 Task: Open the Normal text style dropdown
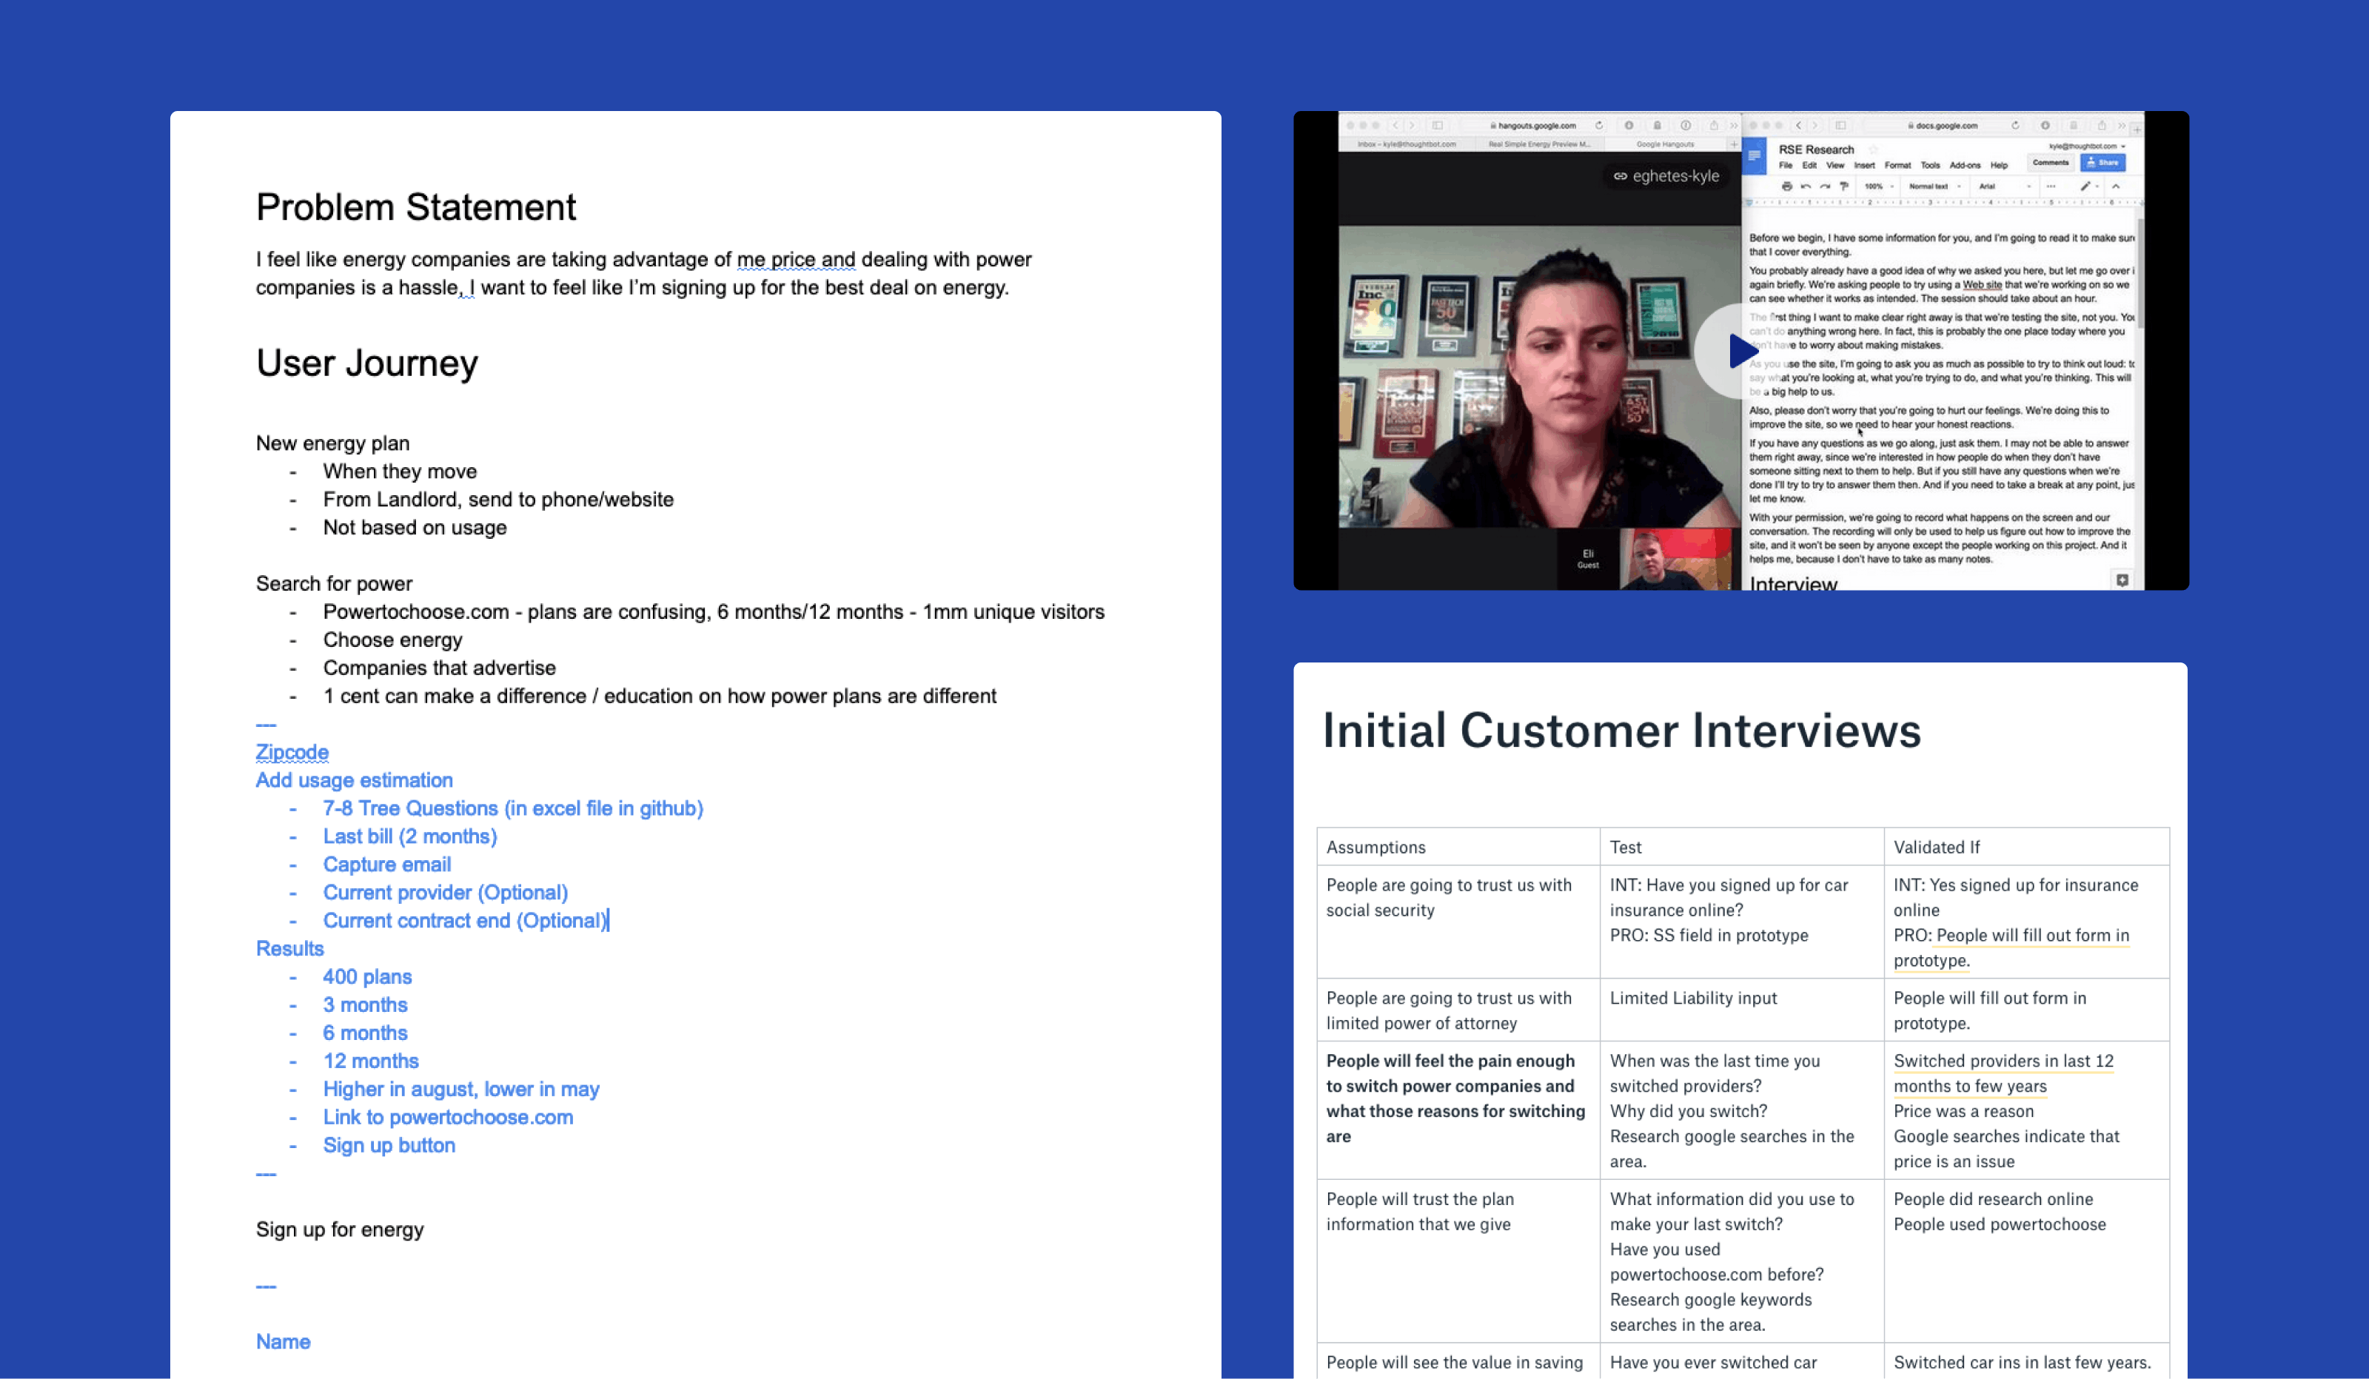pos(1936,187)
